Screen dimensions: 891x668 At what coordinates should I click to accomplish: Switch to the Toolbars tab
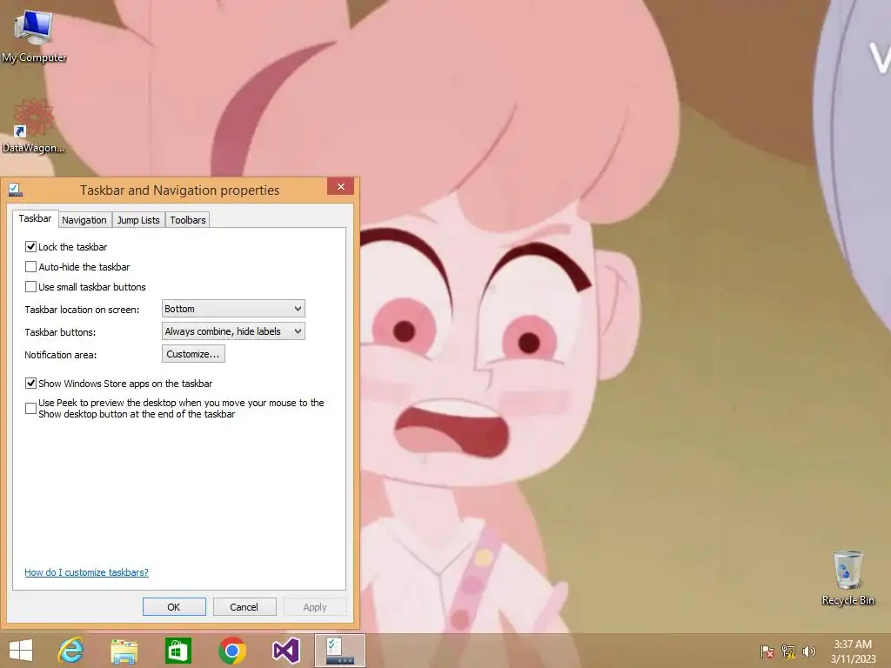[188, 220]
